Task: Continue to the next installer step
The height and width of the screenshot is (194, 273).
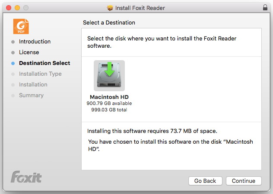Action: (x=244, y=181)
